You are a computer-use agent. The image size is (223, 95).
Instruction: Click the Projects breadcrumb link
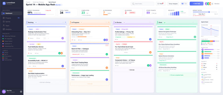(28, 2)
